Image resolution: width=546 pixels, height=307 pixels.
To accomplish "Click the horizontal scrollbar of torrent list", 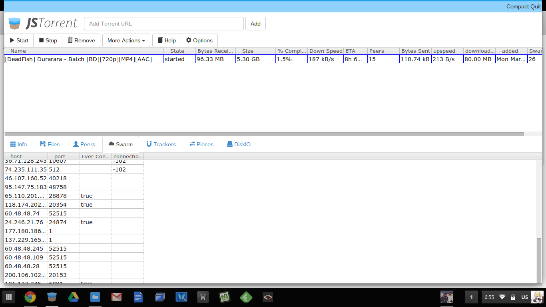I will click(264, 134).
